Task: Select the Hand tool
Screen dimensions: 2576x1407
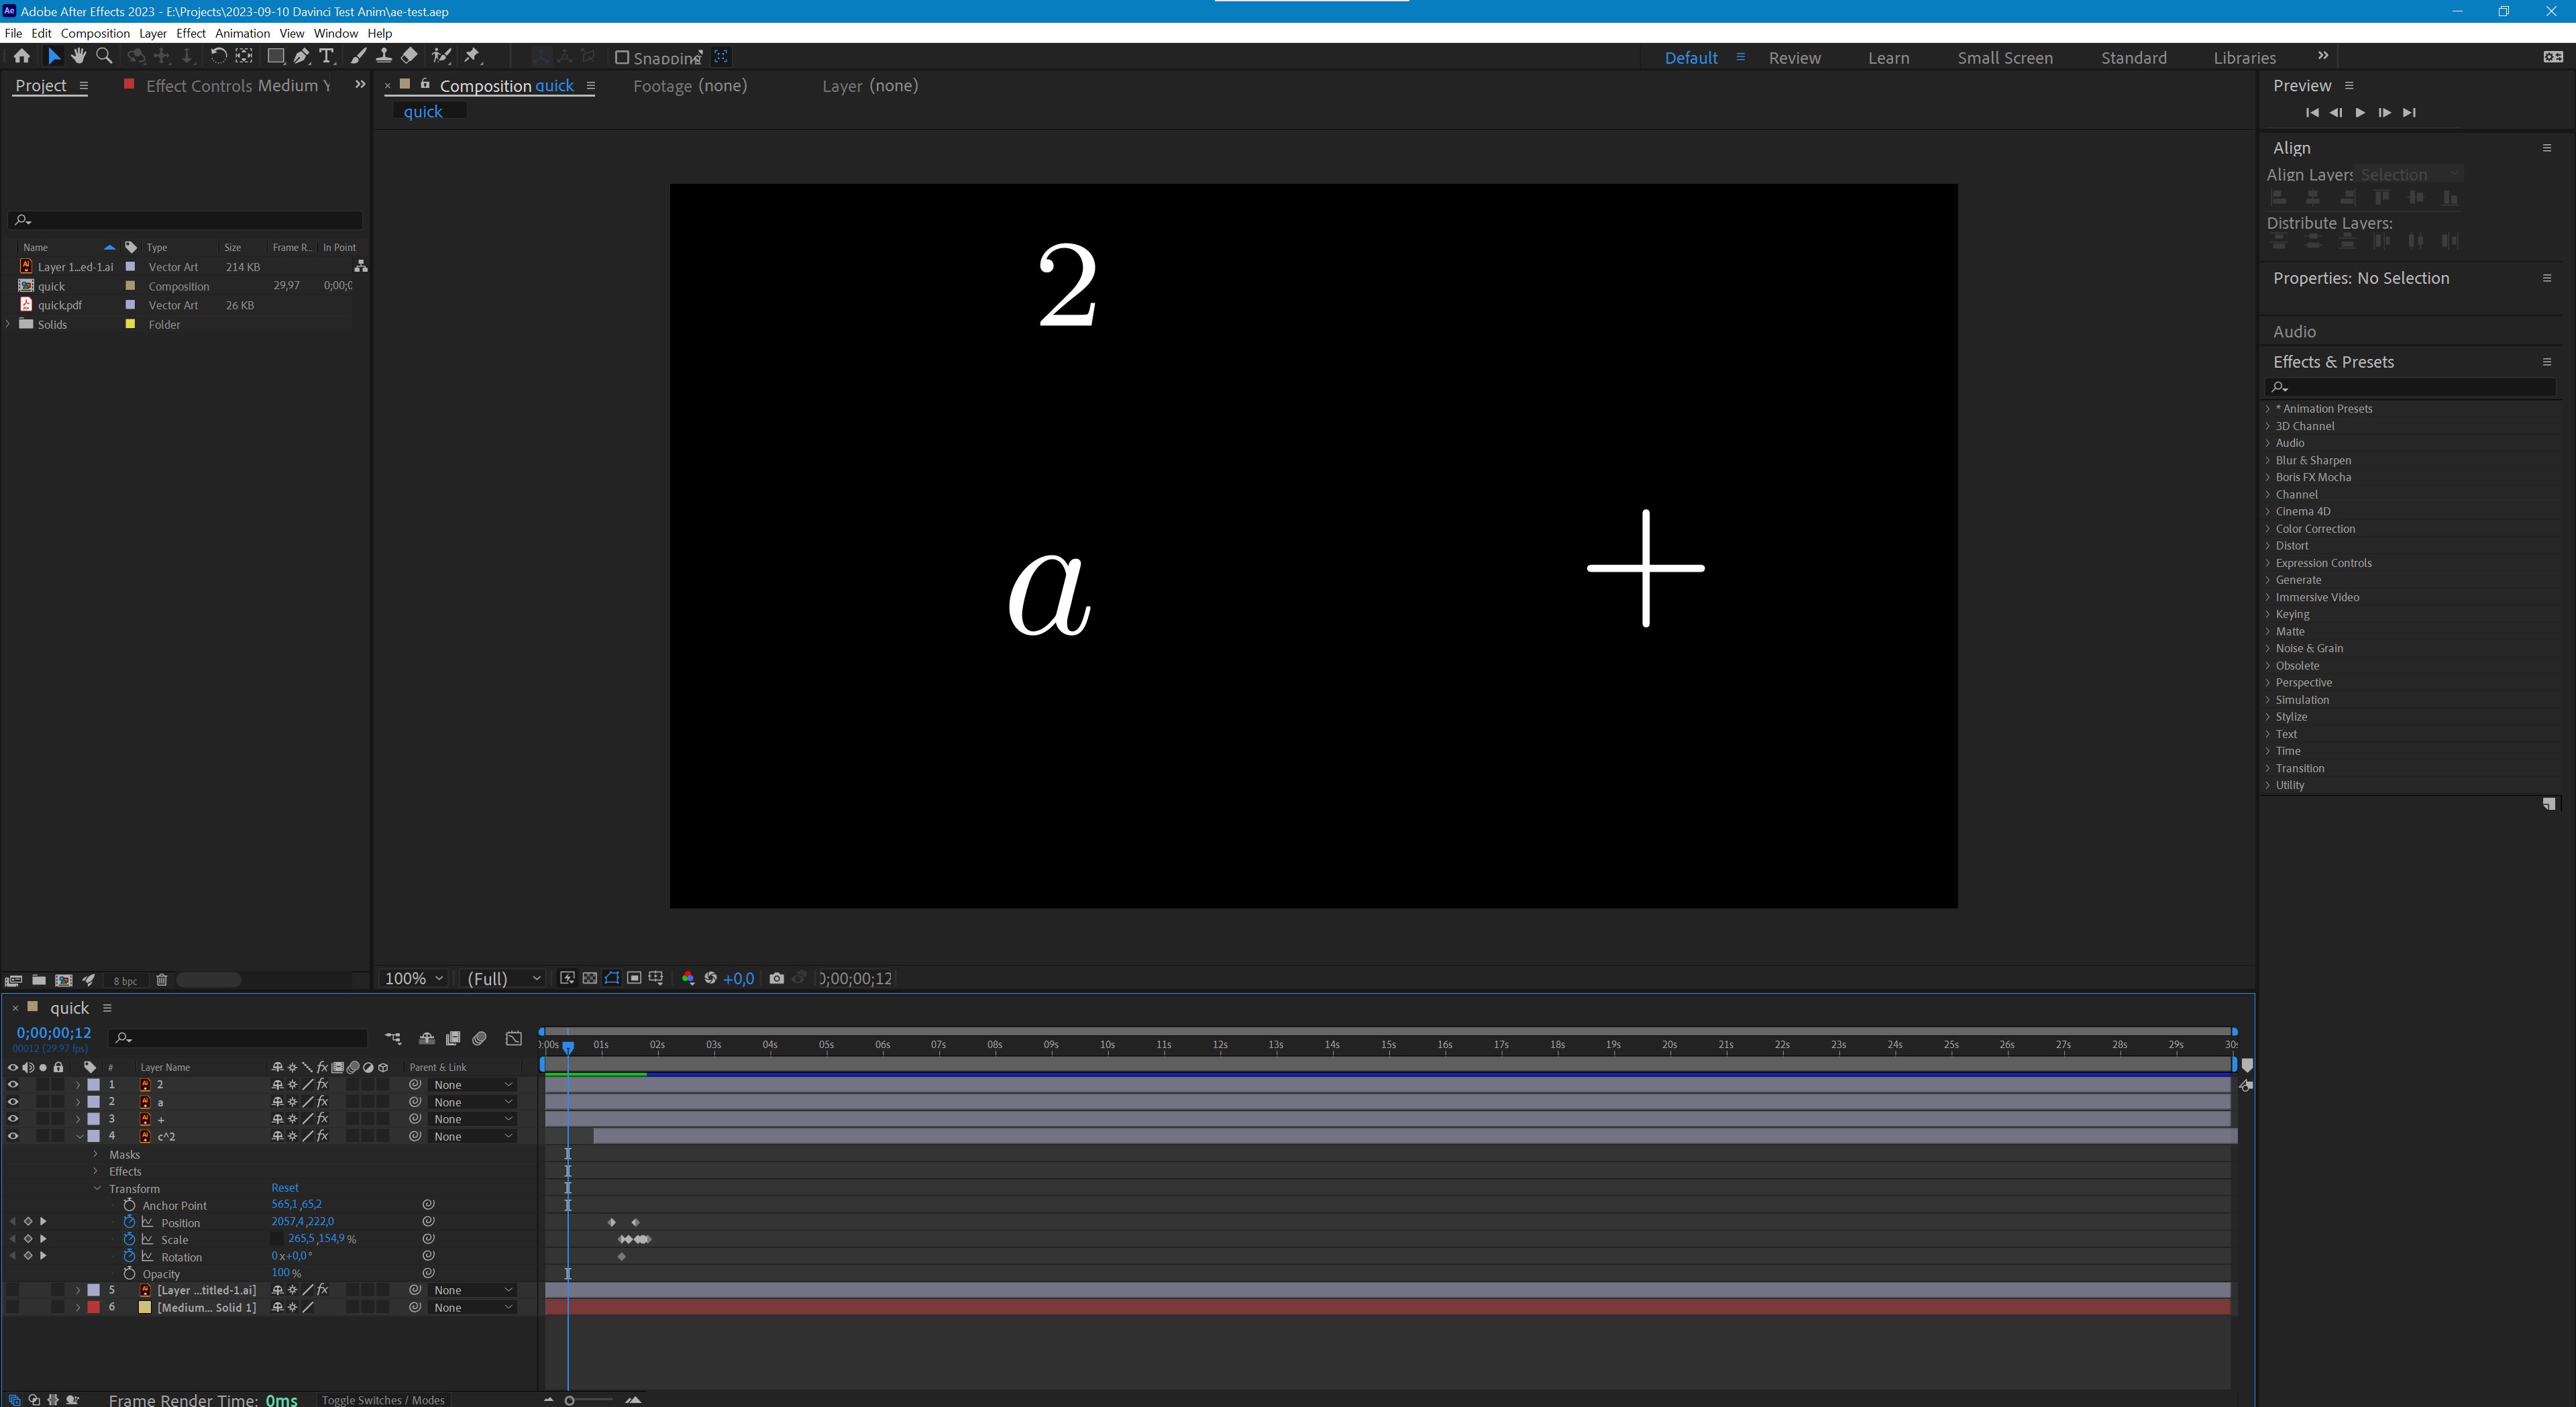Action: [78, 56]
